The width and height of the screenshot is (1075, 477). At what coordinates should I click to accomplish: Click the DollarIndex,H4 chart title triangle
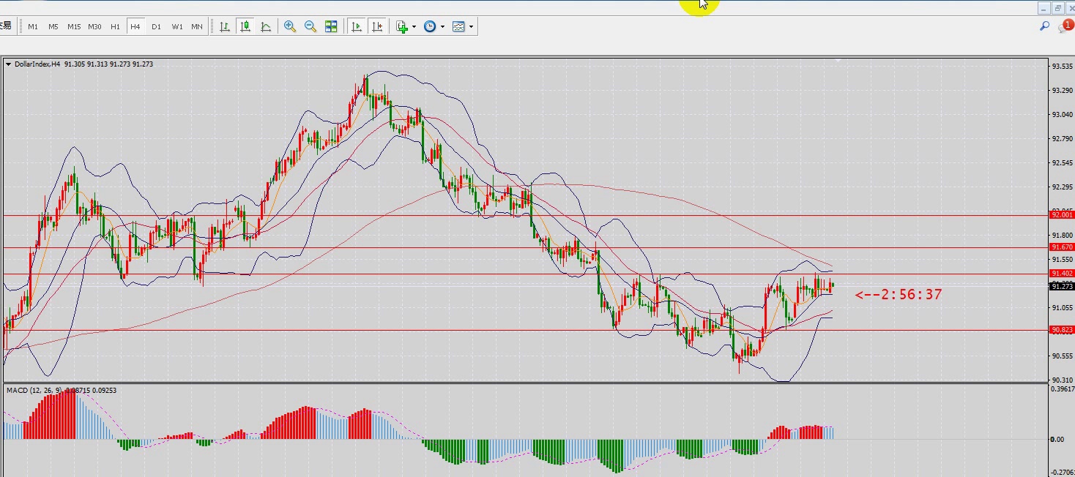click(8, 64)
